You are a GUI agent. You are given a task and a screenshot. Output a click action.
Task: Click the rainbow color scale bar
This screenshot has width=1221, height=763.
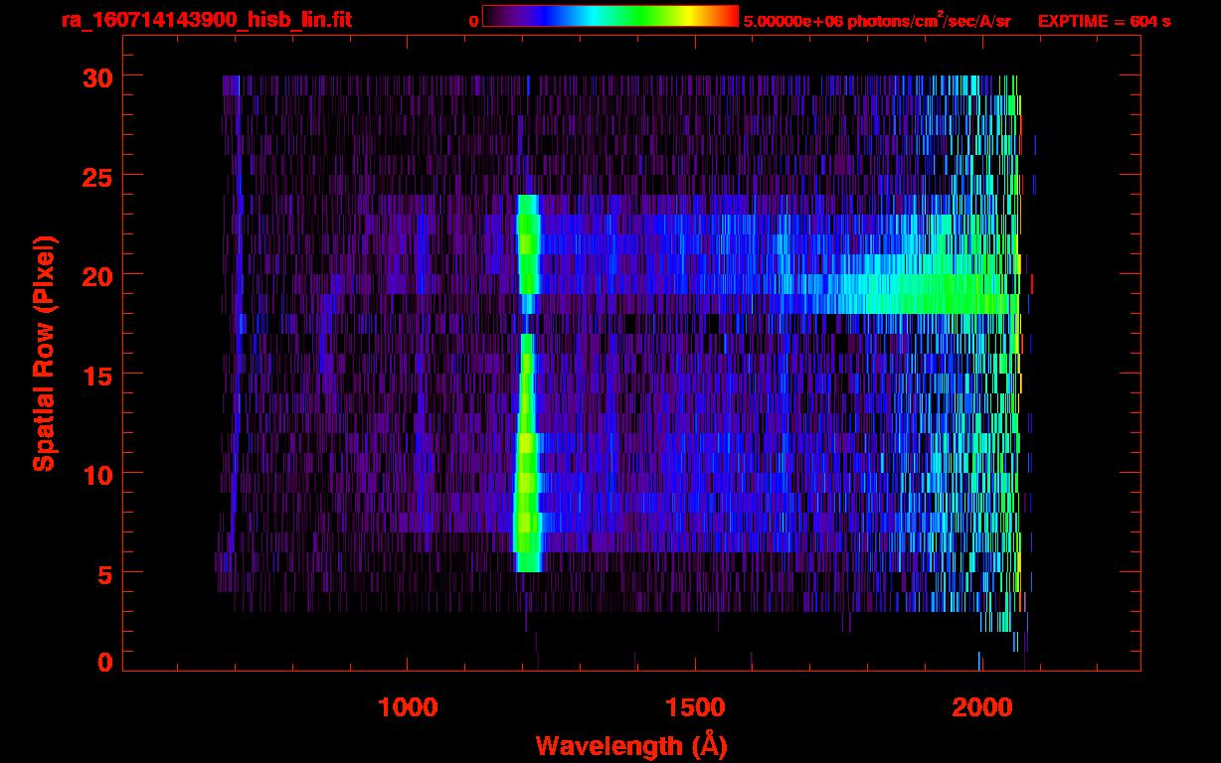pyautogui.click(x=610, y=17)
